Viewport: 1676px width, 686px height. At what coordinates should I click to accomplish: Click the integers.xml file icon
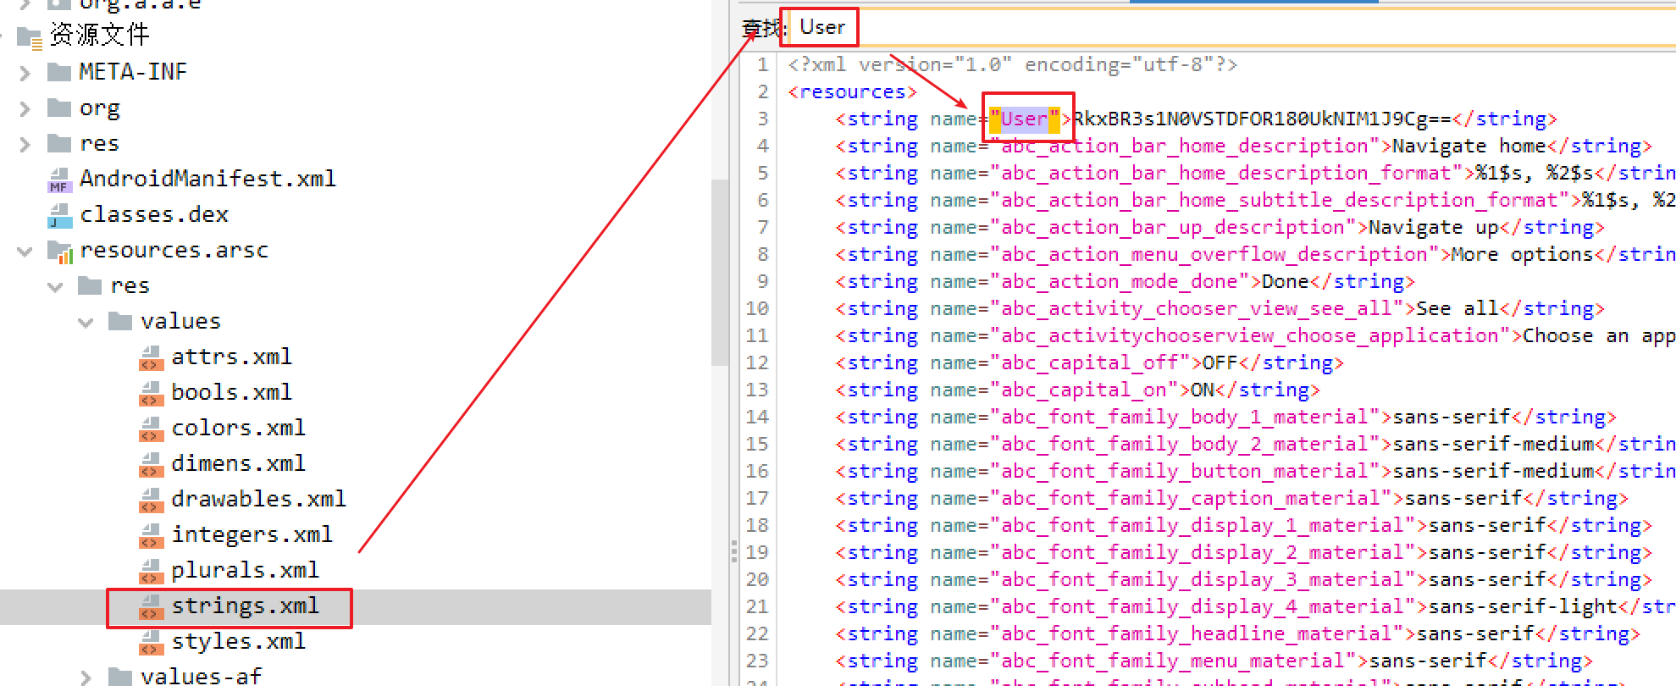point(151,535)
